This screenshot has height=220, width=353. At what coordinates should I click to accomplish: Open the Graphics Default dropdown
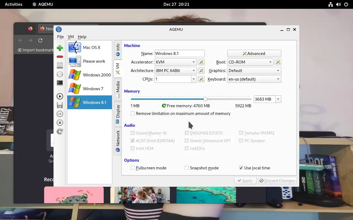pos(254,71)
